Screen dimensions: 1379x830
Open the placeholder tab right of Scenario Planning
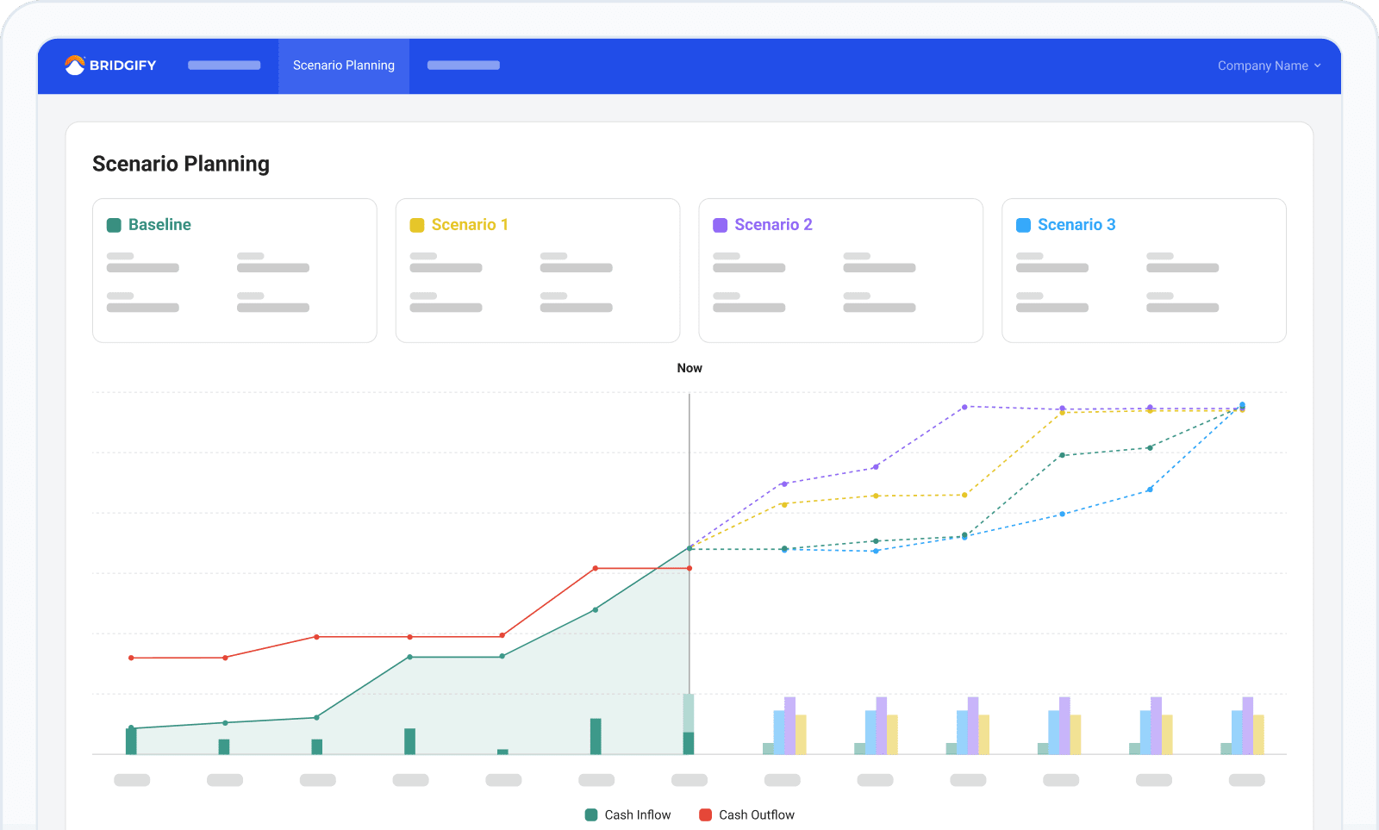(463, 66)
